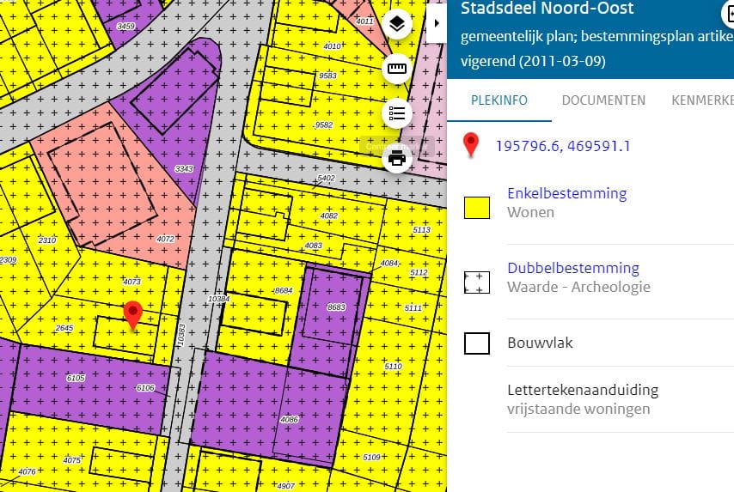Click the Waarde - Archeologie legend symbol

click(477, 282)
